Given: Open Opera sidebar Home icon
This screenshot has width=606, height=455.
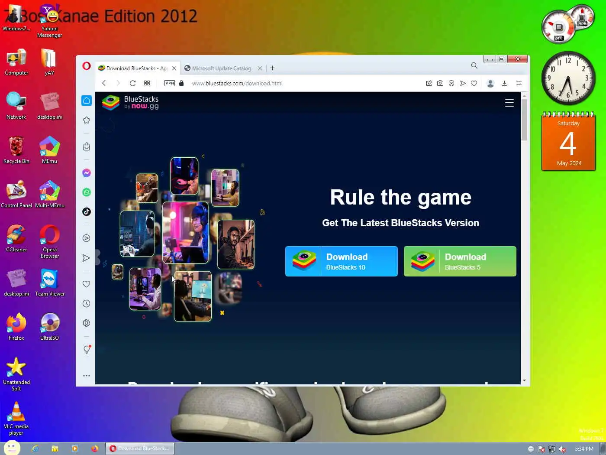Looking at the screenshot, I should tap(87, 101).
